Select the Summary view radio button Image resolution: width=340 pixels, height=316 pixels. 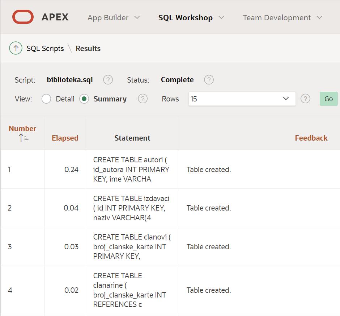84,99
